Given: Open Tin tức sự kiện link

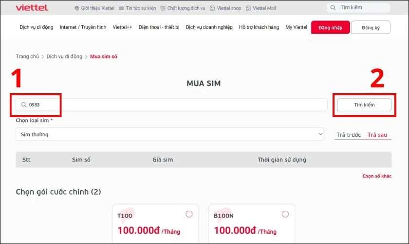Looking at the screenshot, I should [141, 8].
